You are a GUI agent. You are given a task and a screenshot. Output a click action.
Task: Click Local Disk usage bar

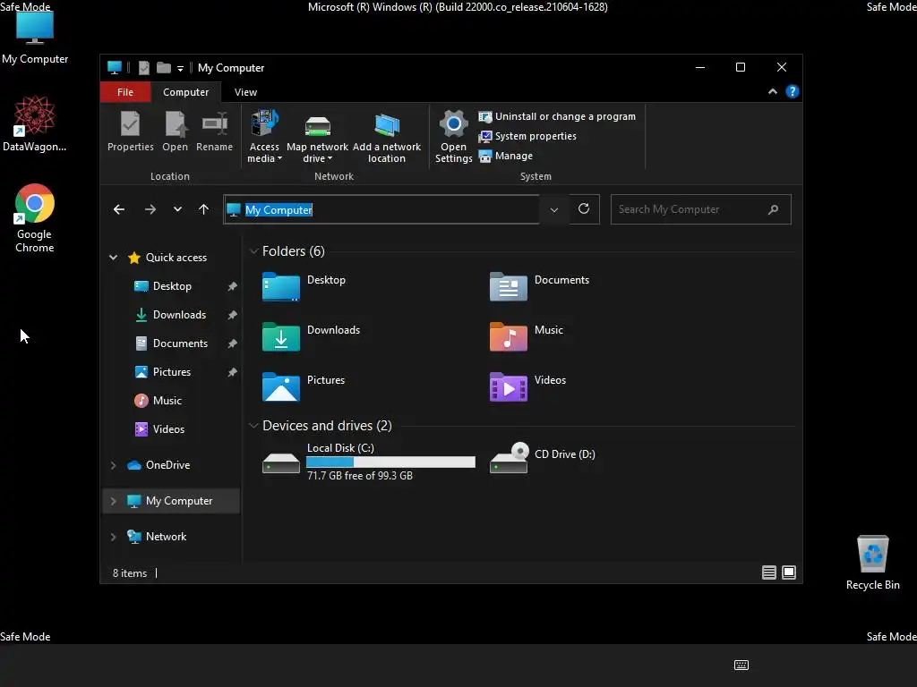coord(390,462)
